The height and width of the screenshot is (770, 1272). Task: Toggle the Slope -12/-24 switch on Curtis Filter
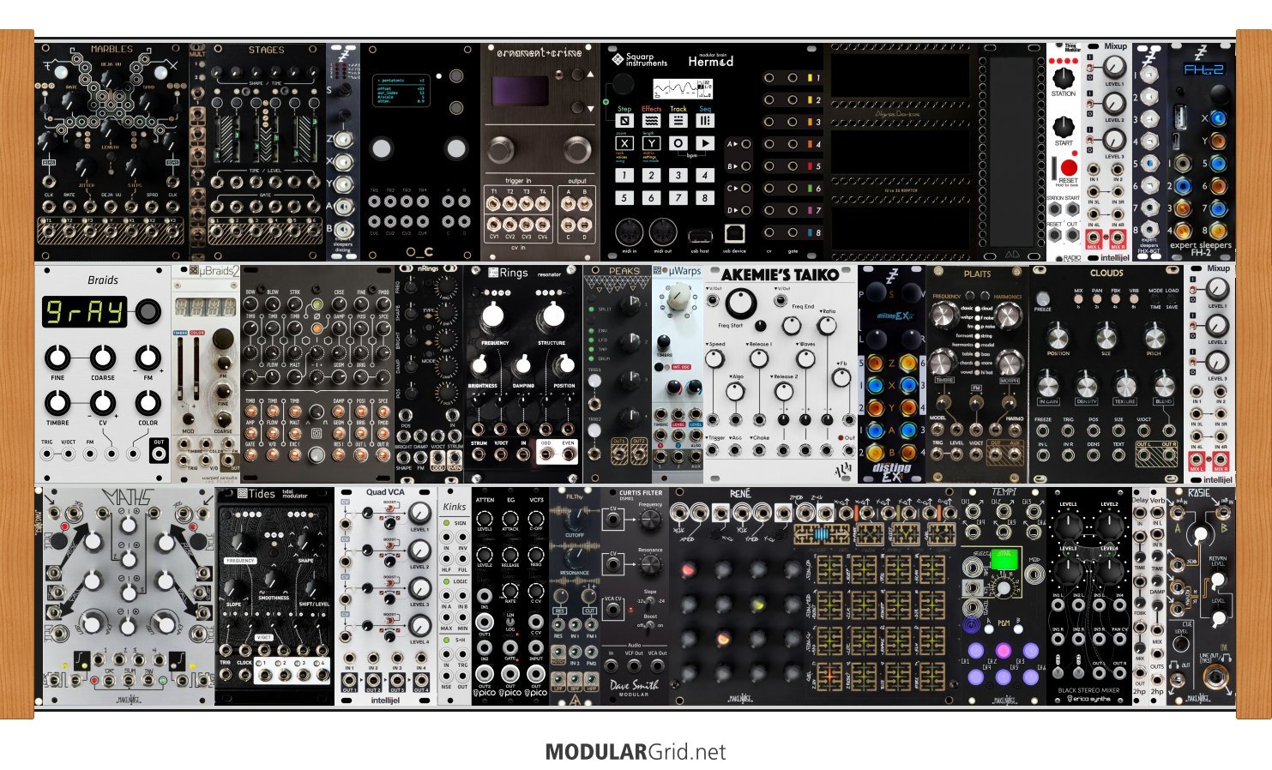pos(651,602)
